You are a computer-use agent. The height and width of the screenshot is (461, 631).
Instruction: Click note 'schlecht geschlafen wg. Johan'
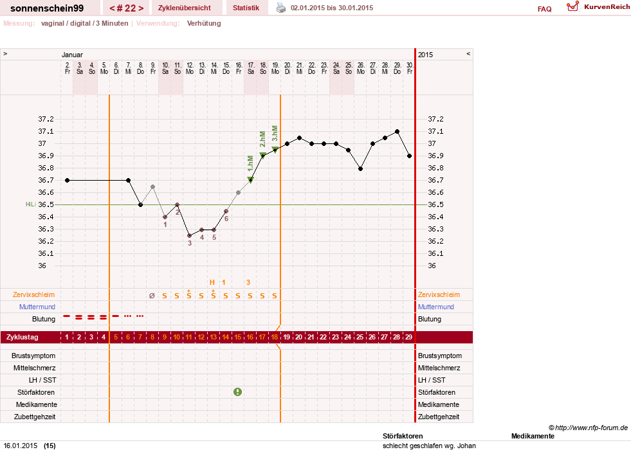429,446
